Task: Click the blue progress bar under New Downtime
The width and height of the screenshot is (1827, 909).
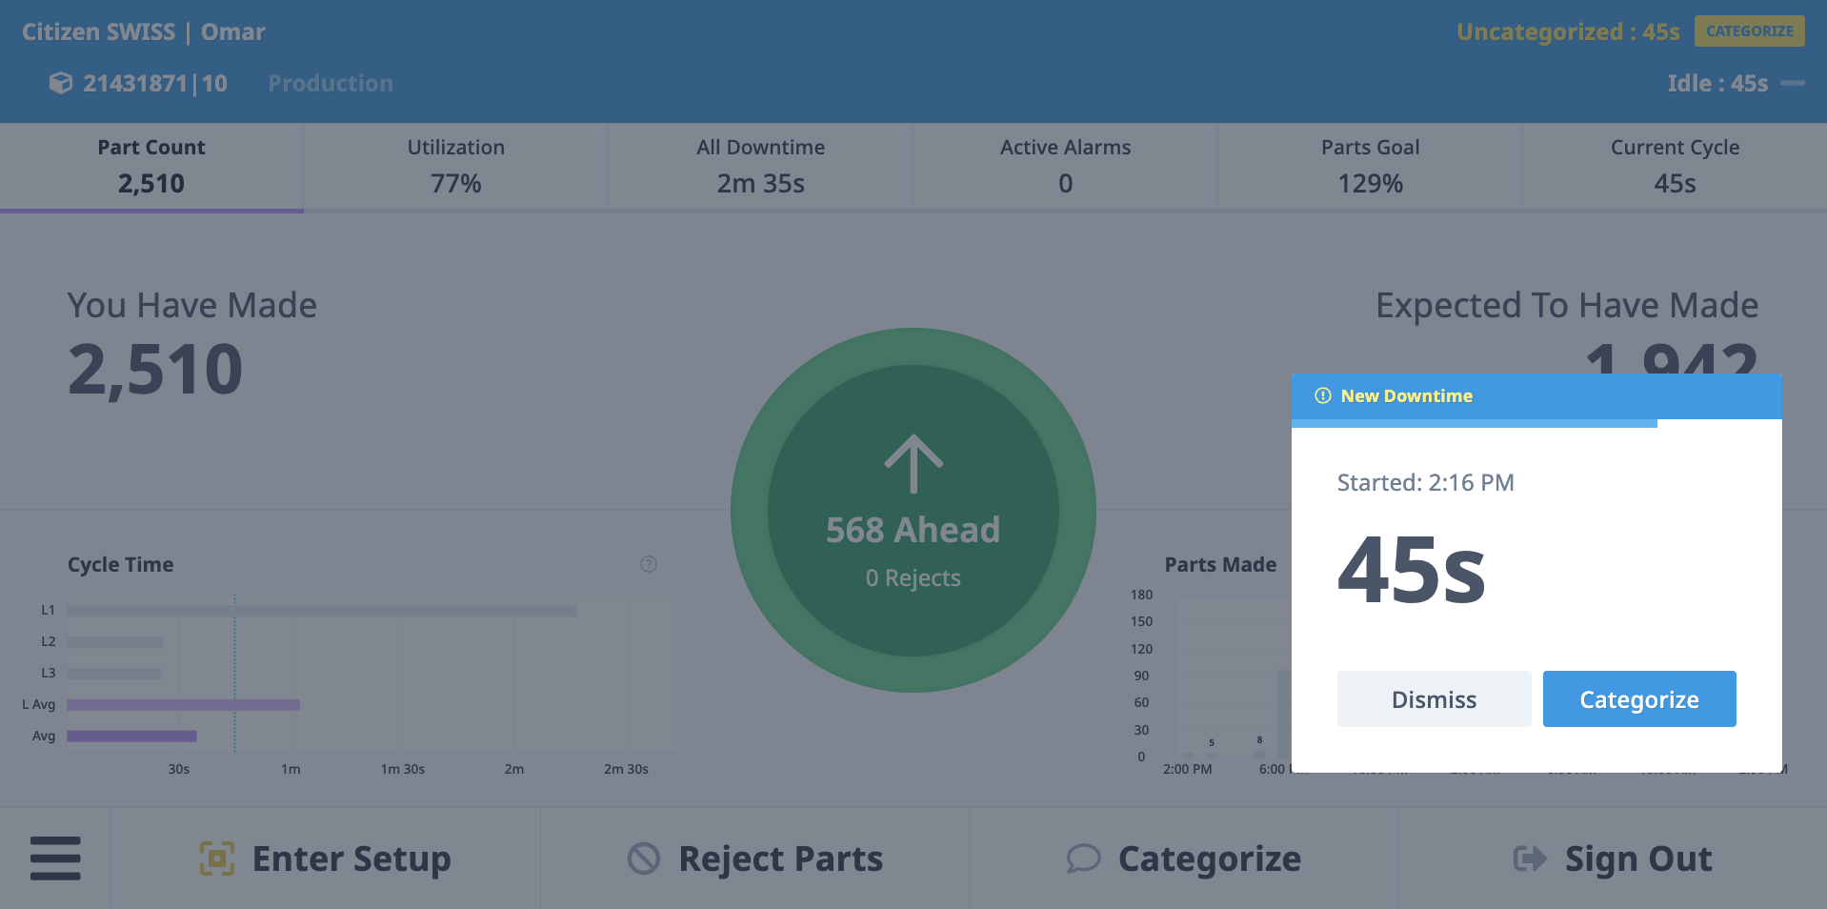Action: (x=1473, y=423)
